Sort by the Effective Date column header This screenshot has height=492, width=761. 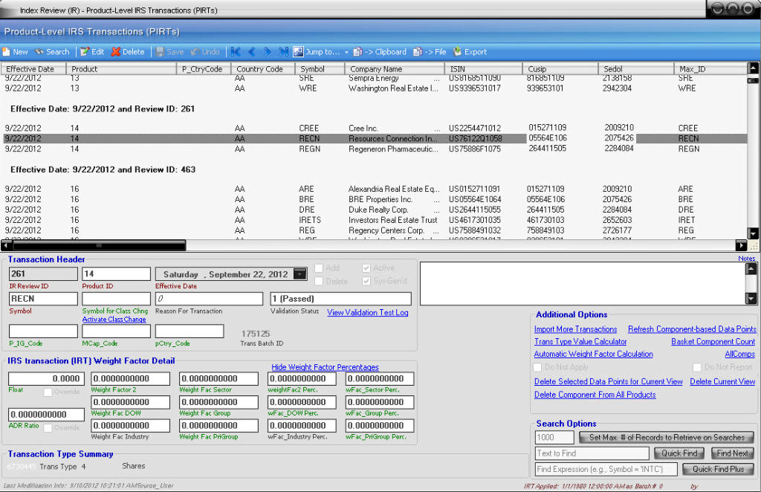pyautogui.click(x=34, y=69)
